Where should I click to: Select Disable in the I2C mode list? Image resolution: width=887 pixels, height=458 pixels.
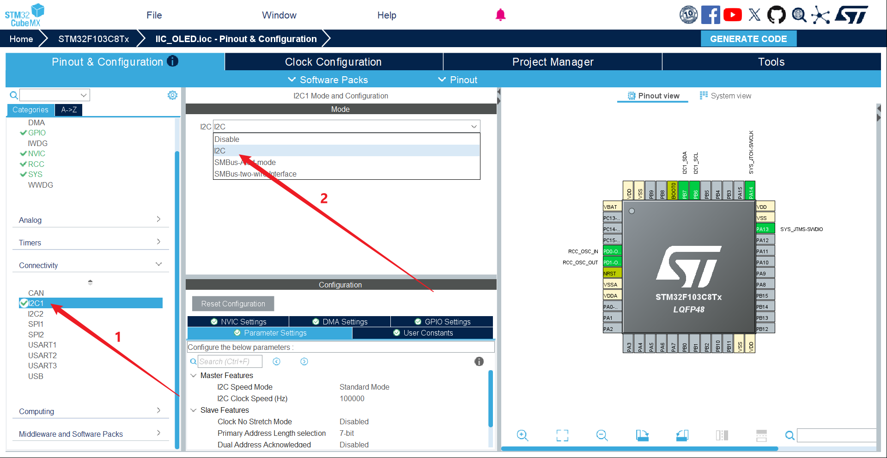coord(346,139)
